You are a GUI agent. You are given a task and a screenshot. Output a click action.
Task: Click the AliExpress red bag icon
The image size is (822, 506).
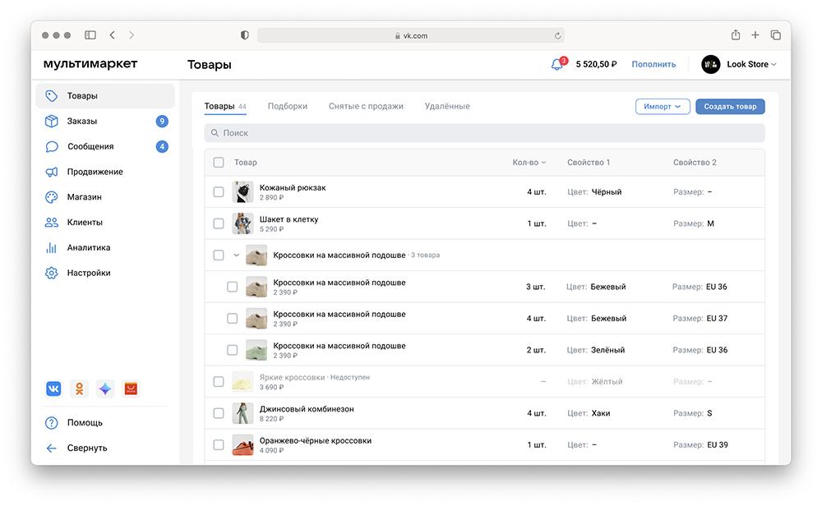pyautogui.click(x=130, y=389)
